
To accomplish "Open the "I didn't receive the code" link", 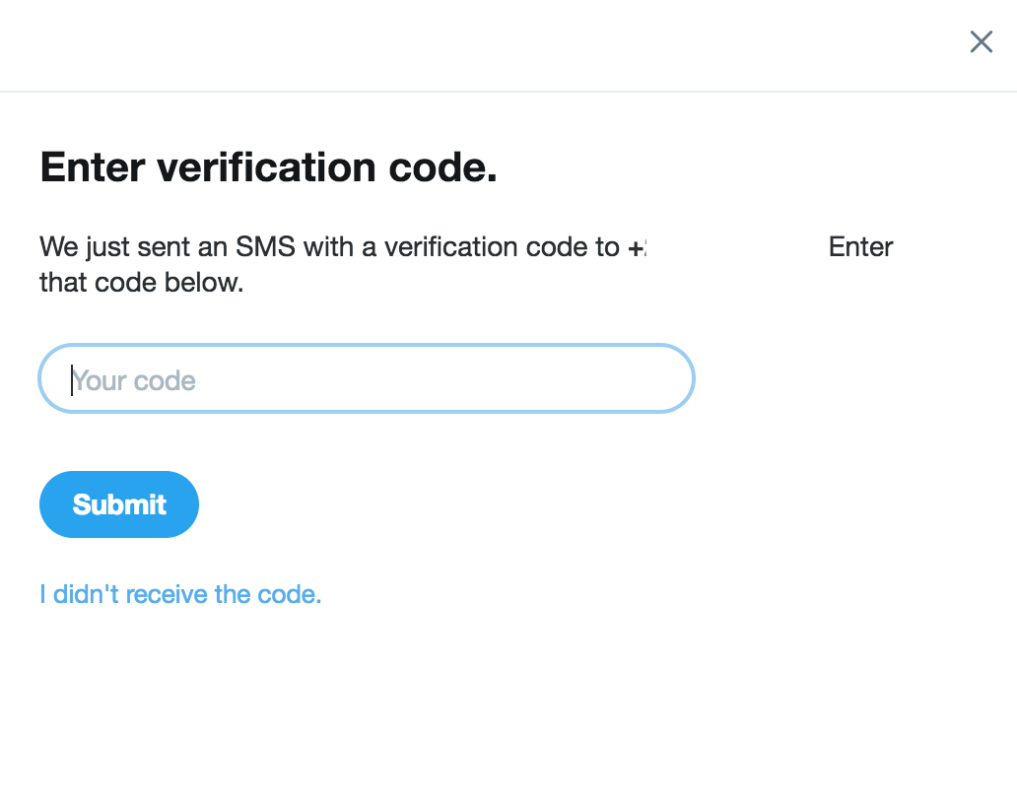I will point(180,594).
